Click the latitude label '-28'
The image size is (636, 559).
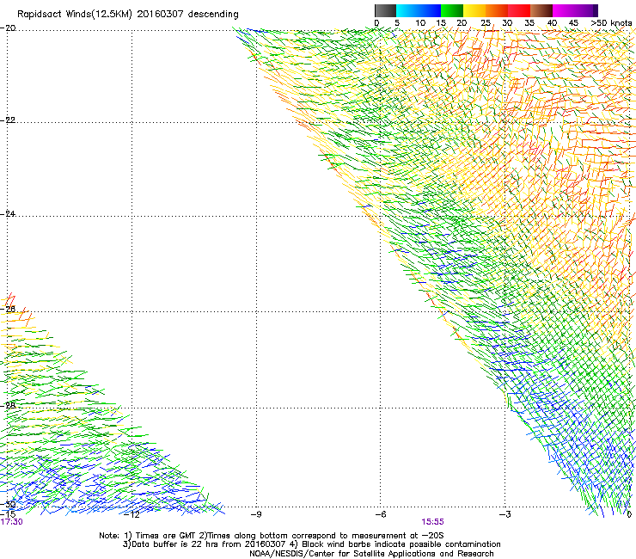tap(8, 406)
